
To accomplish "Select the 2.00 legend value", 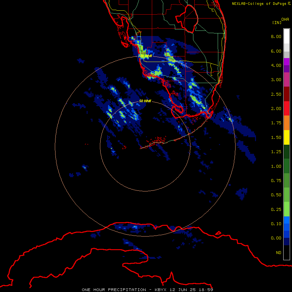I will tap(276, 109).
